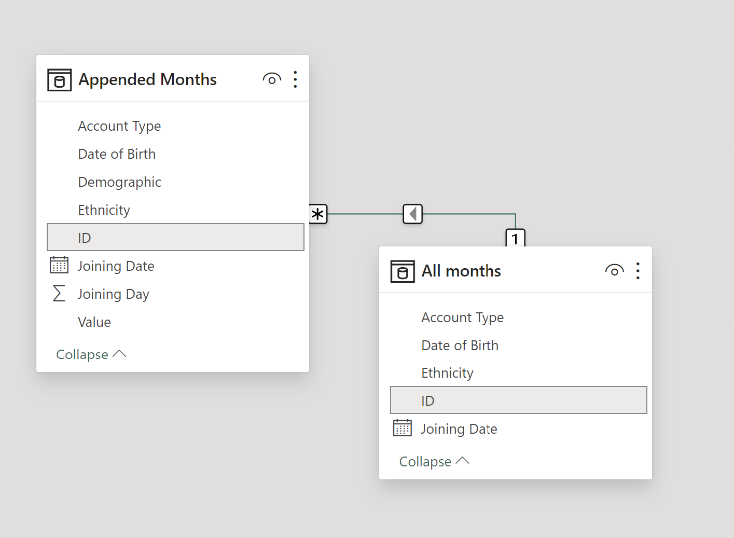Click the relationship cross-filter direction arrow

tap(413, 214)
